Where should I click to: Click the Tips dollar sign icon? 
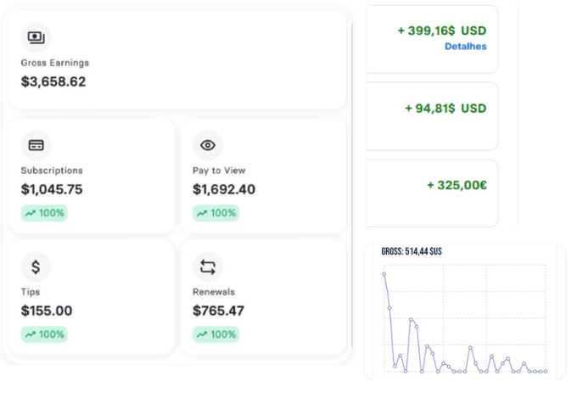pos(36,267)
